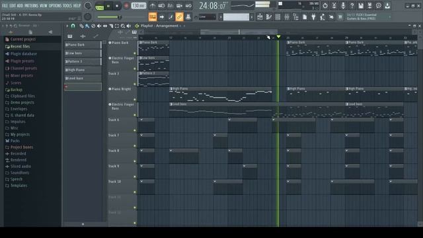Mute Track 6 using its green light
The height and width of the screenshot is (238, 423).
135,130
